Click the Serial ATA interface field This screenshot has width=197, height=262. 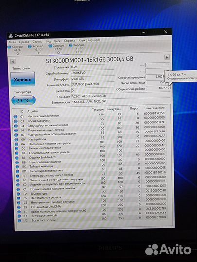[92, 79]
